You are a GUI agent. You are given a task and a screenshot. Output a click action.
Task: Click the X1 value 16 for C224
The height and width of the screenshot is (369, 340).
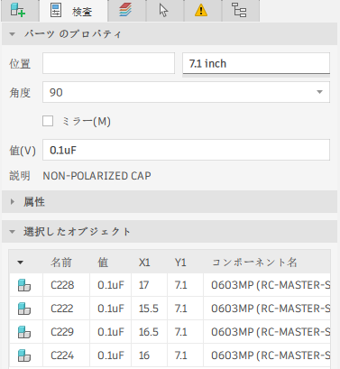149,355
